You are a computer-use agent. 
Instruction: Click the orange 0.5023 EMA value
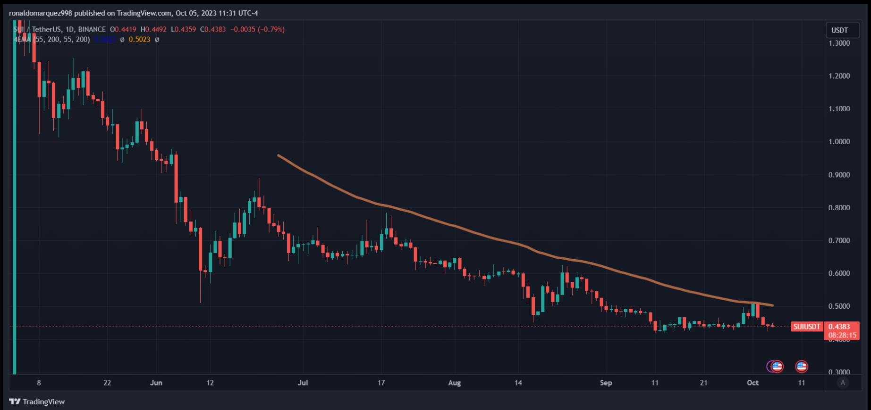pos(139,40)
